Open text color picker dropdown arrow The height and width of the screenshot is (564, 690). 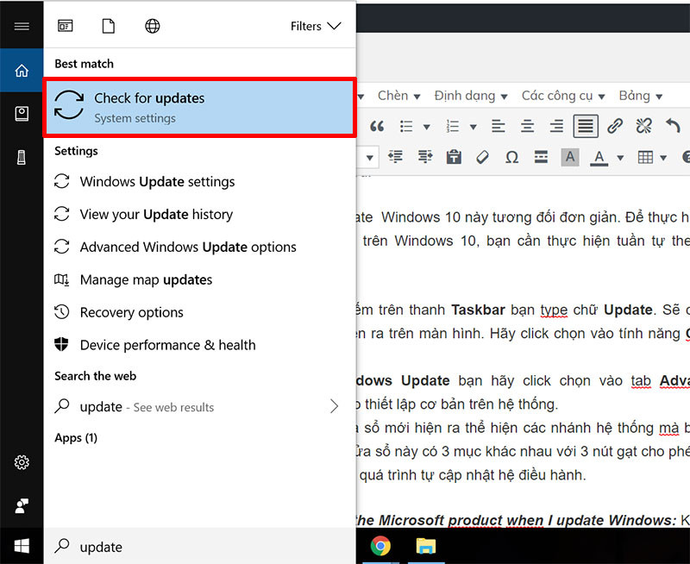click(620, 158)
